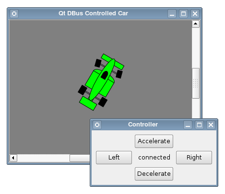
Task: Minimize the Qt DBus Controlled Car window
Action: coord(172,13)
